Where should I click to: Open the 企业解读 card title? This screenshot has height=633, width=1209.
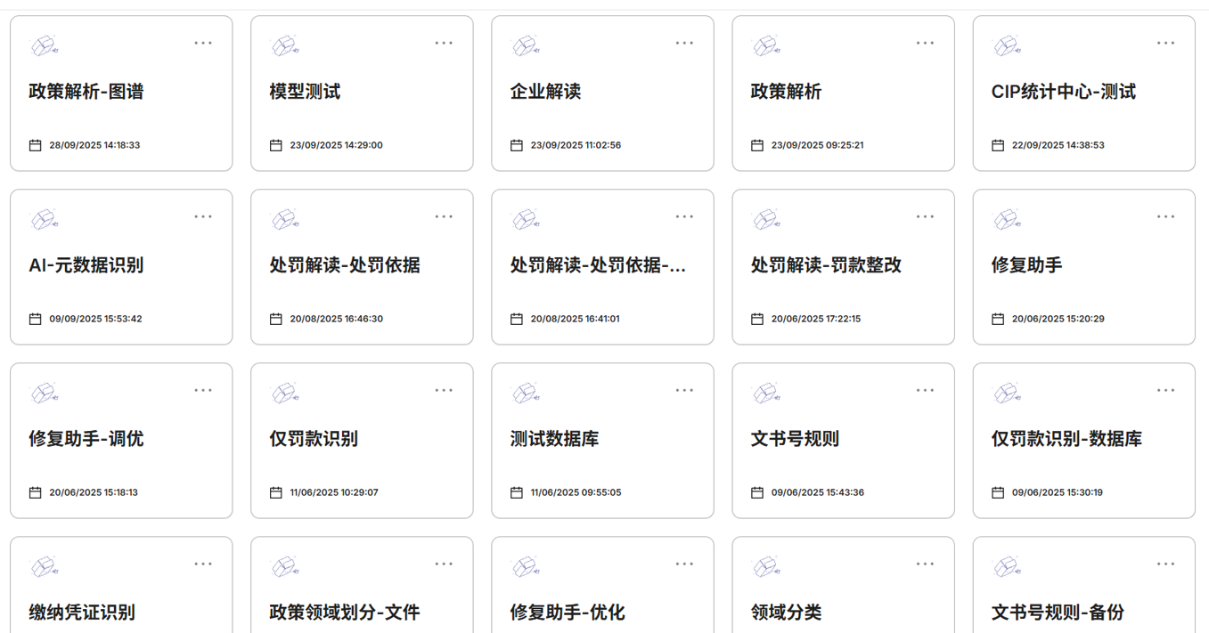(x=545, y=92)
